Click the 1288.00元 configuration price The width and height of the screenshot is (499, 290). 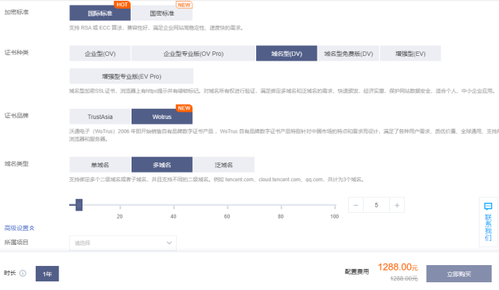tap(398, 267)
